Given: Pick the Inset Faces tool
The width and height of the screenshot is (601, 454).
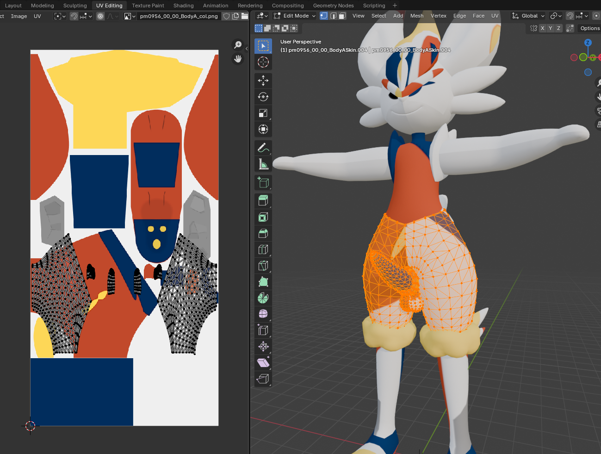Looking at the screenshot, I should 263,217.
